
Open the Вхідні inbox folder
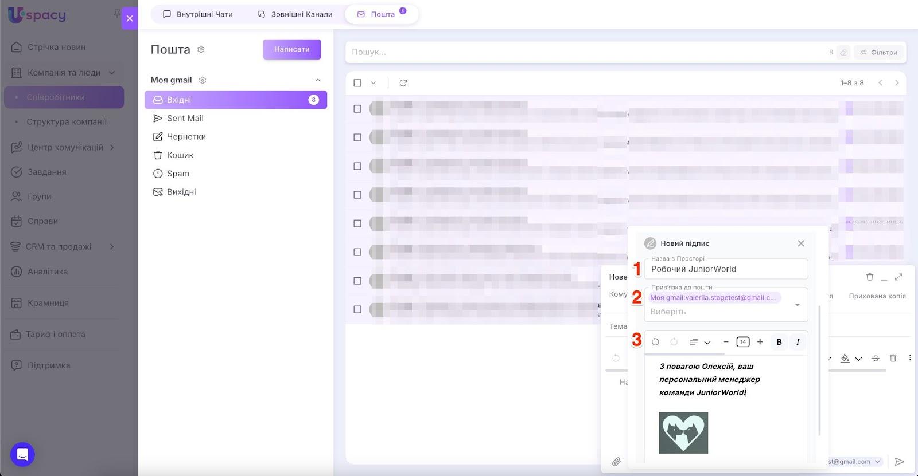click(236, 100)
